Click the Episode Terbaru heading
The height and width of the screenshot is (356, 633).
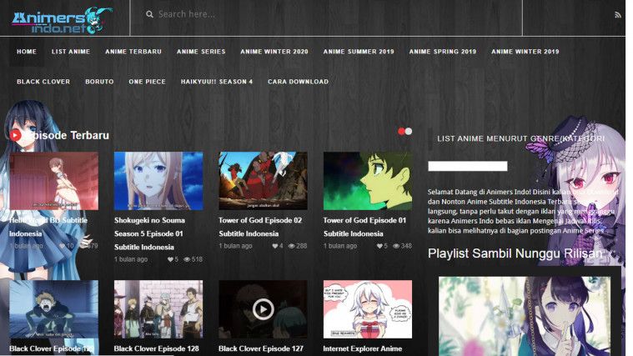66,135
